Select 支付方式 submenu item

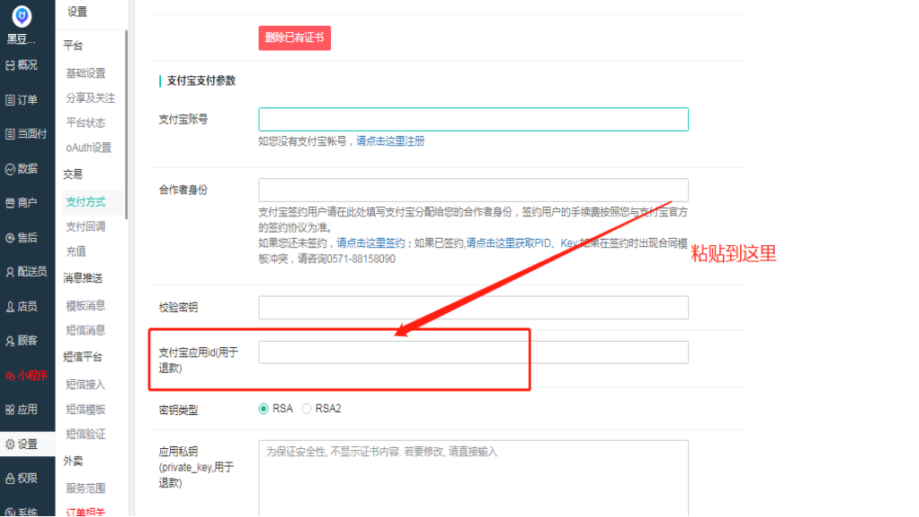point(86,202)
